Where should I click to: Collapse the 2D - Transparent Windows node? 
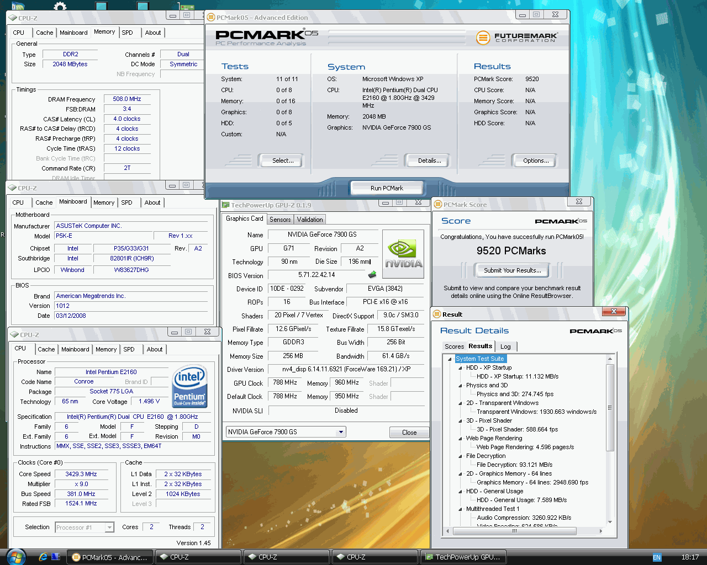point(460,403)
